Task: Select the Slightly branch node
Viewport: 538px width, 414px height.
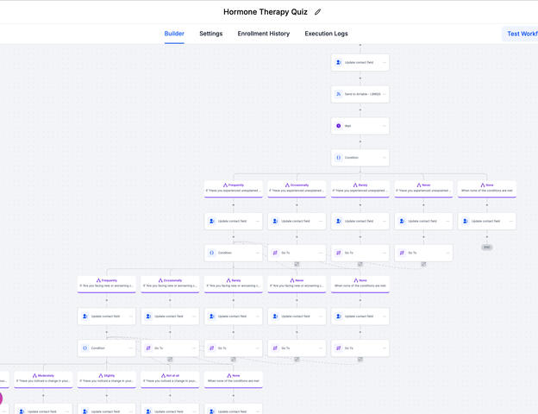Action: (108, 378)
